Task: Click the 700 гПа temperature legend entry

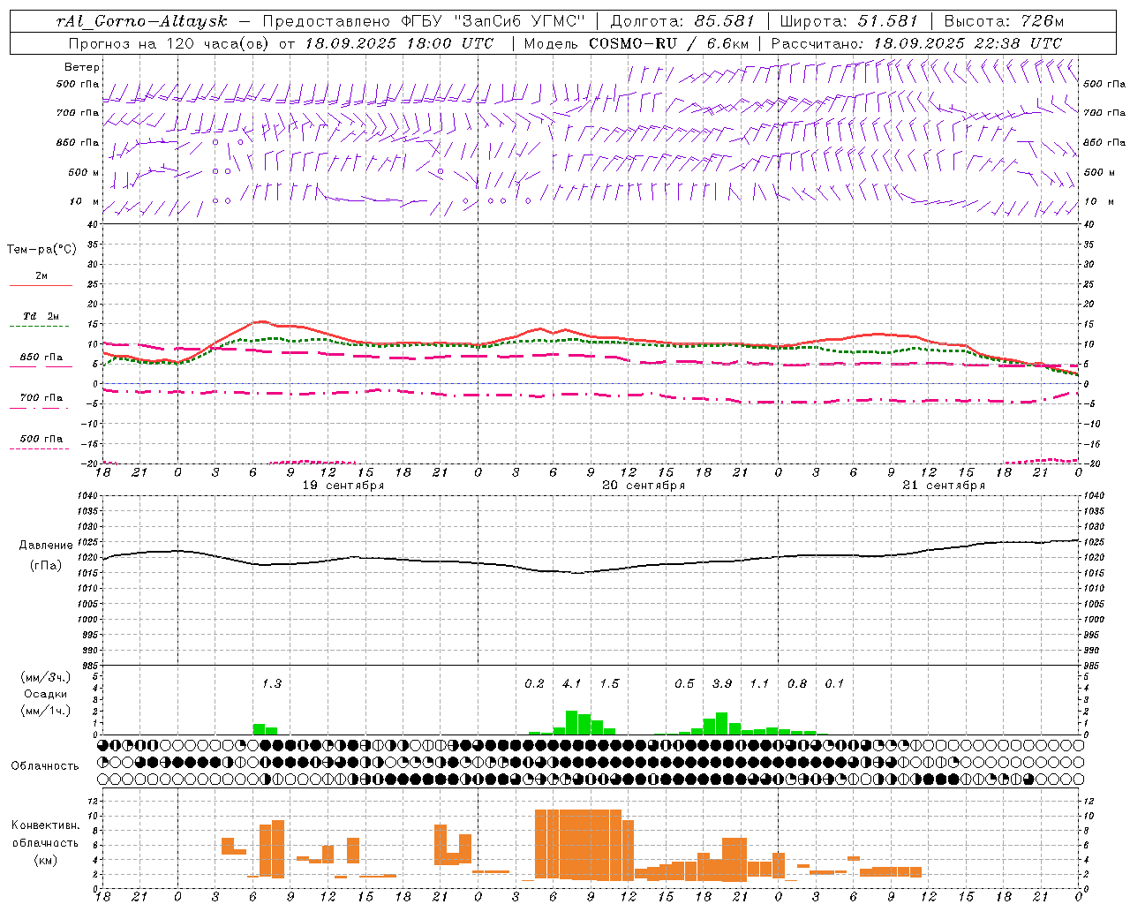Action: 41,397
